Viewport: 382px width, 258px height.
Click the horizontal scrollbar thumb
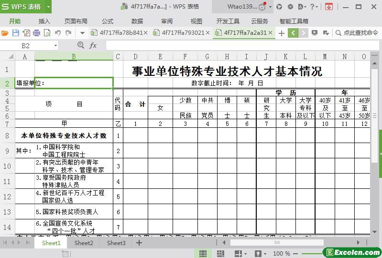(x=276, y=243)
